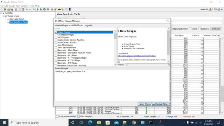Click the Expand All plus toolbar icon
The width and height of the screenshot is (224, 126).
click(27, 9)
